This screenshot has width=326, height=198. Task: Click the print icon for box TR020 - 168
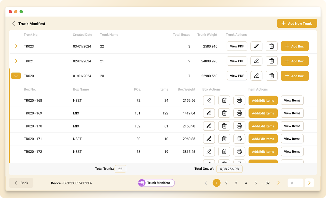pos(239,100)
